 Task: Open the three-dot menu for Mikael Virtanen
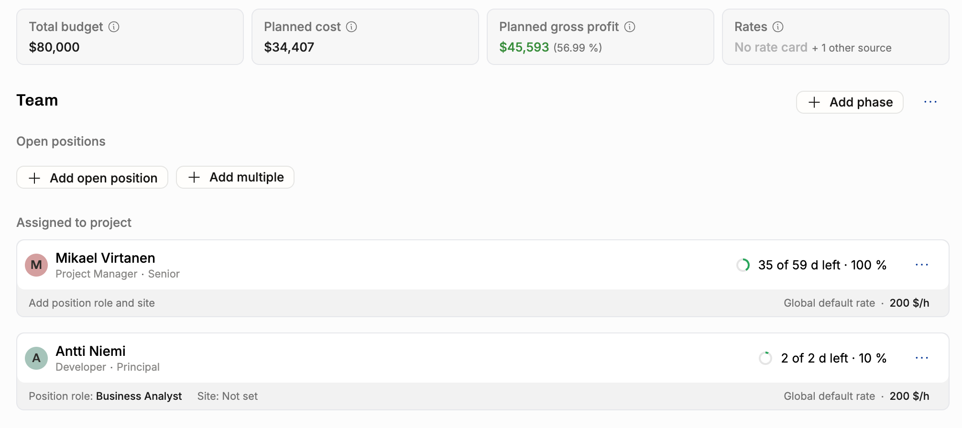[x=922, y=265]
